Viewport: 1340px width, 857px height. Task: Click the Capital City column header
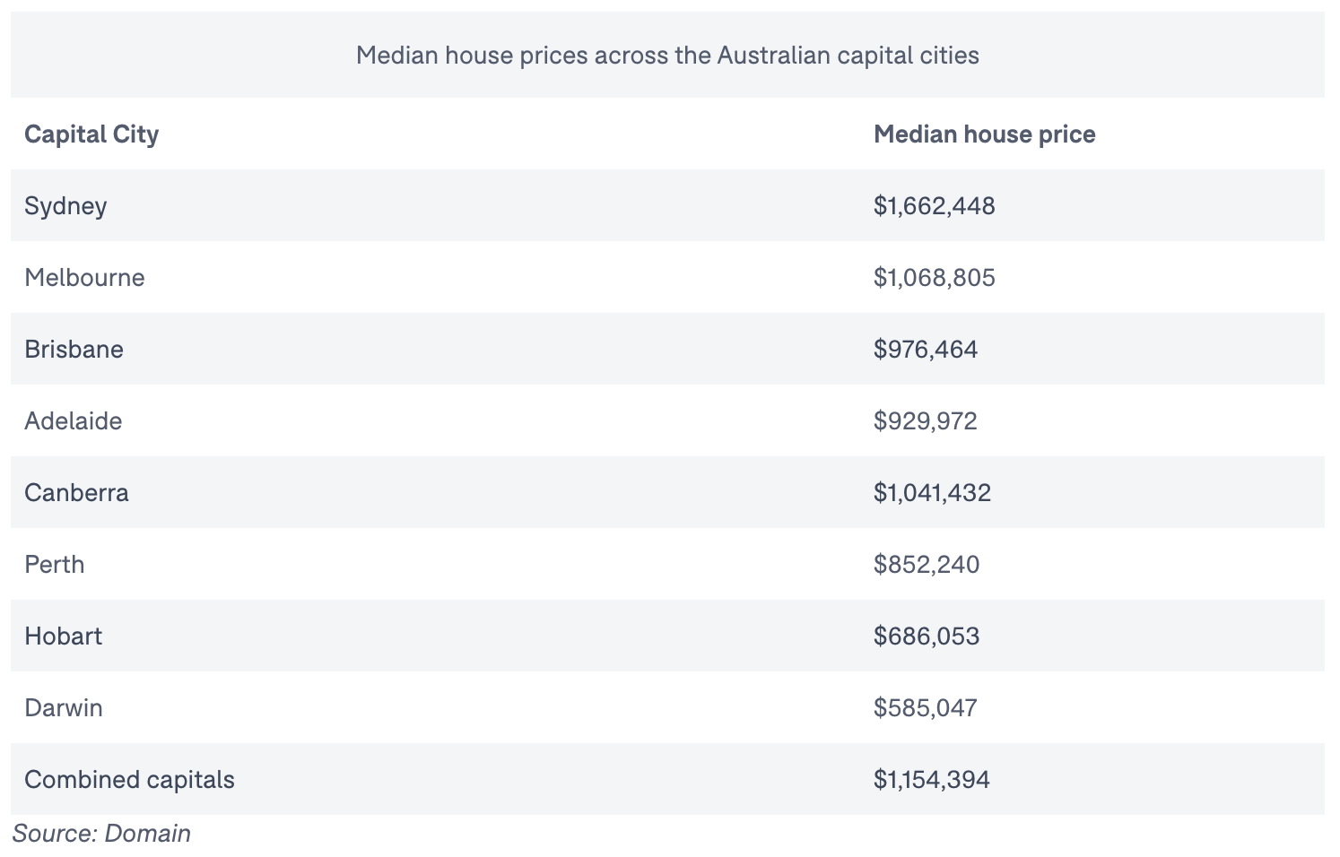pyautogui.click(x=91, y=134)
